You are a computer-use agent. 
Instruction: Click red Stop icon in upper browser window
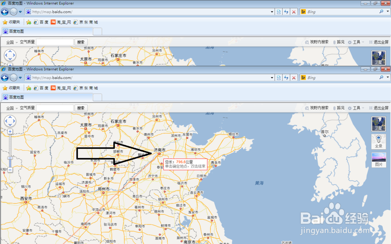pyautogui.click(x=294, y=12)
